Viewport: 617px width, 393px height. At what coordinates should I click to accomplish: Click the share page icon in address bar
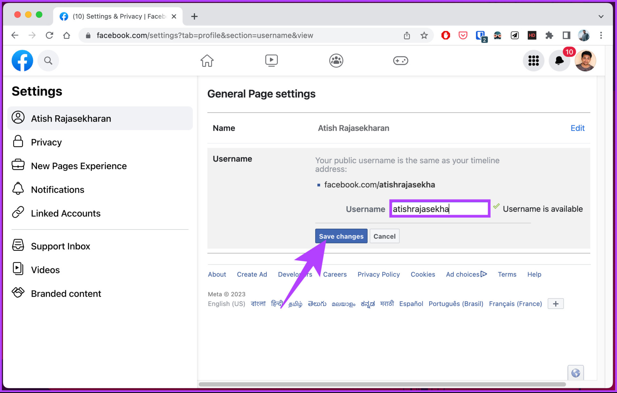click(x=407, y=35)
